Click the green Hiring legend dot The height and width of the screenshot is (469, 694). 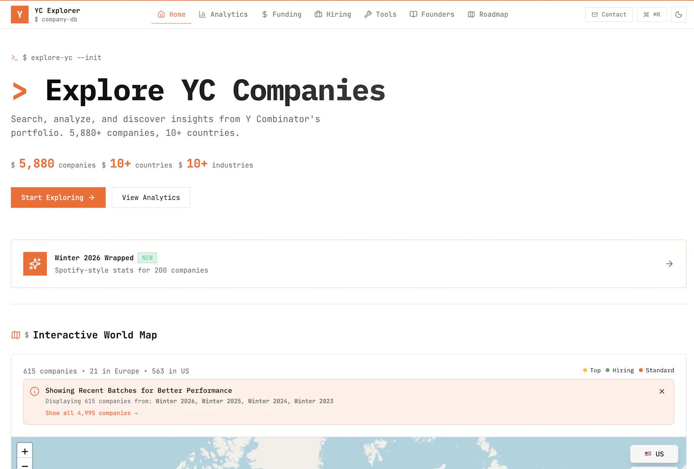[x=608, y=370]
